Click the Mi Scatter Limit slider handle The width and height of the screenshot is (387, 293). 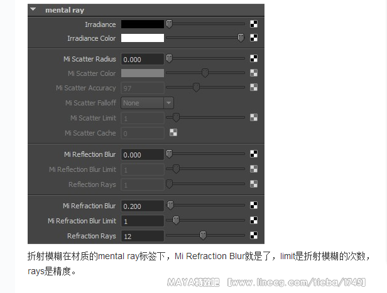(x=176, y=117)
